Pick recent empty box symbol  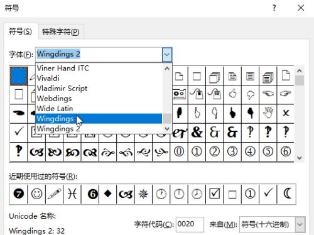(x=232, y=194)
